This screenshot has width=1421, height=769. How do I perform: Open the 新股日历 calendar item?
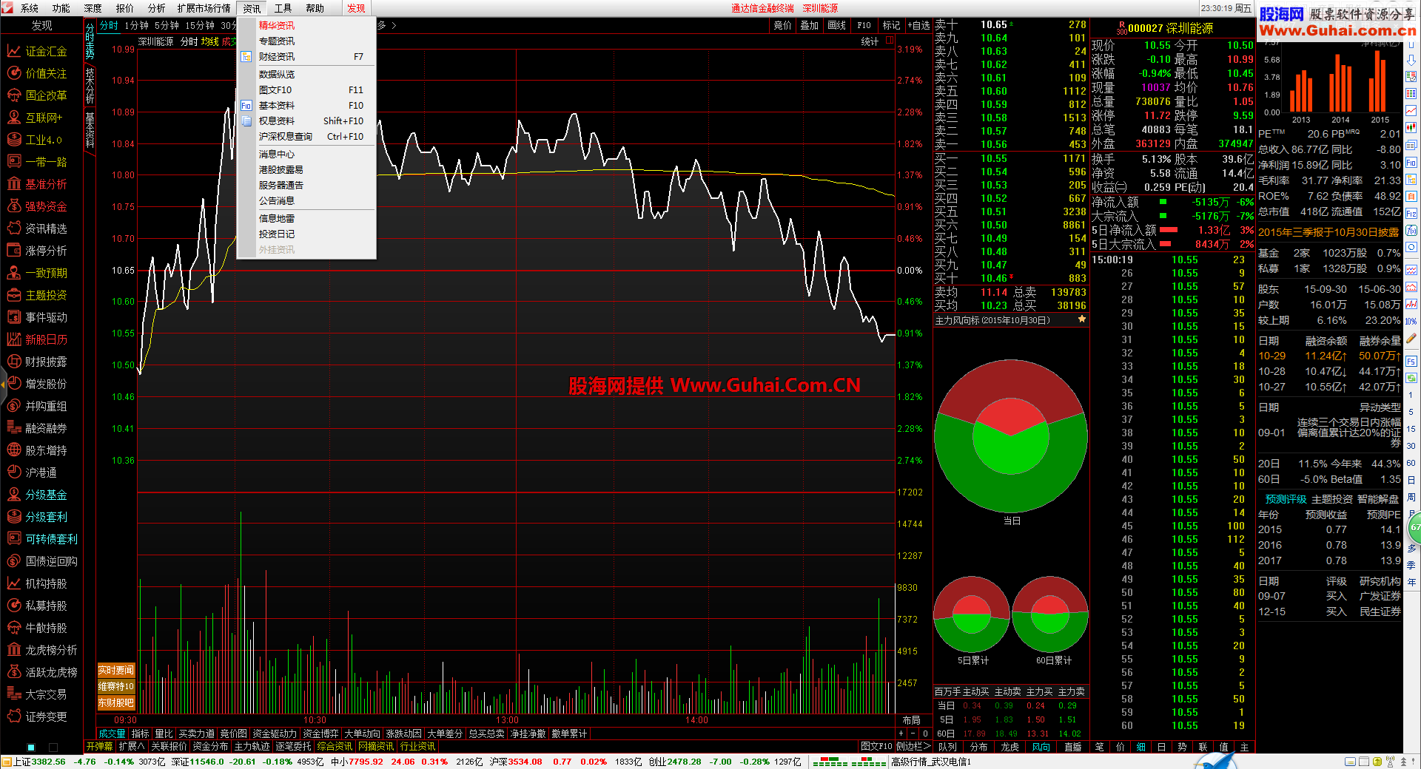click(x=37, y=339)
